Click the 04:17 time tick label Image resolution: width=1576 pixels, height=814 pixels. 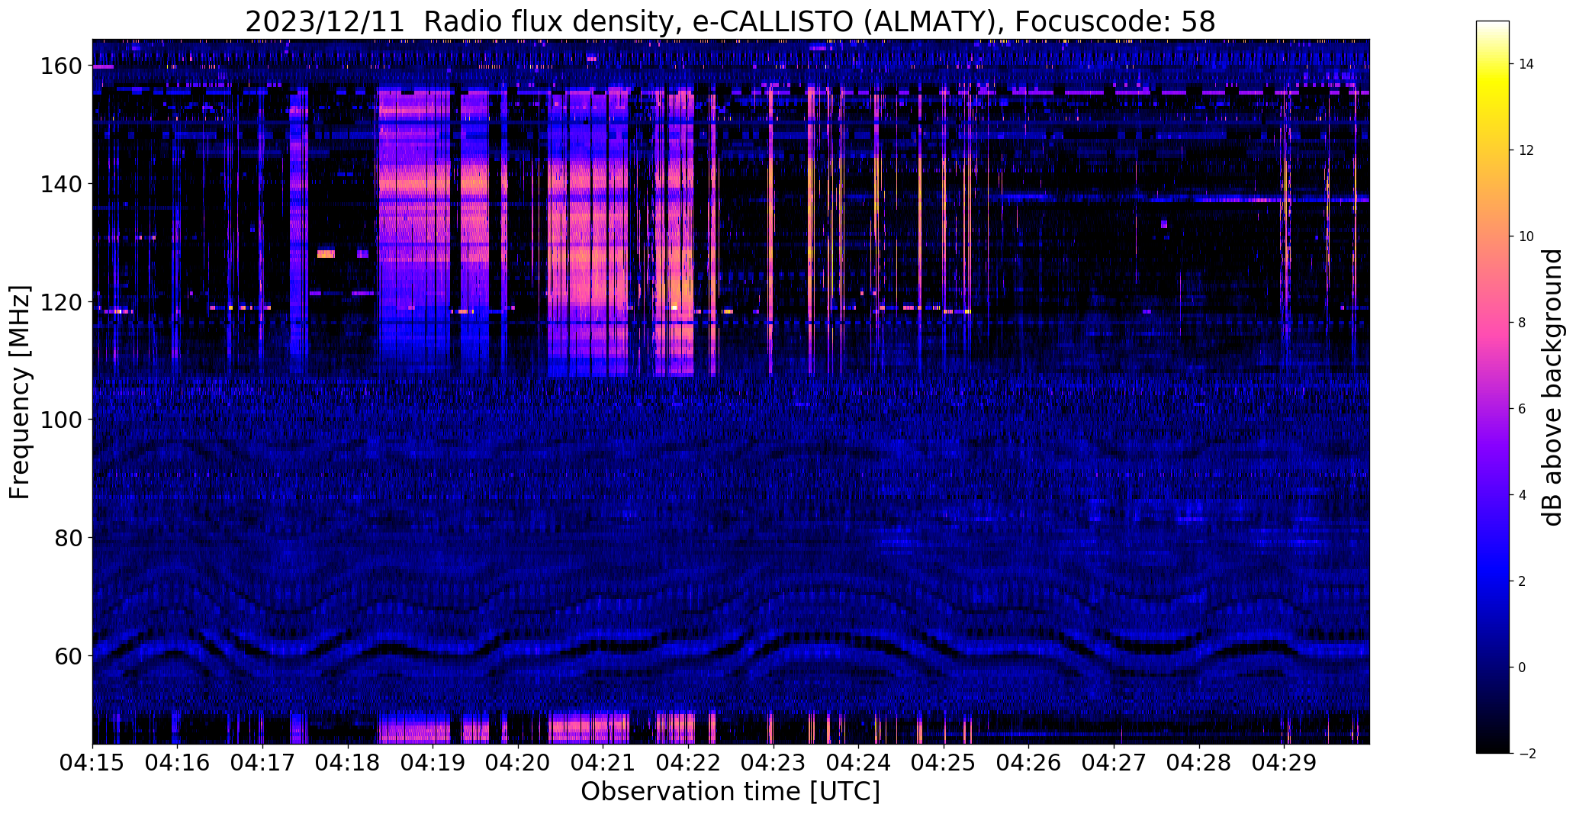pos(262,763)
